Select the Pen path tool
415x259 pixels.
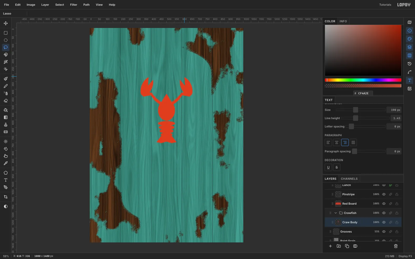click(x=6, y=187)
